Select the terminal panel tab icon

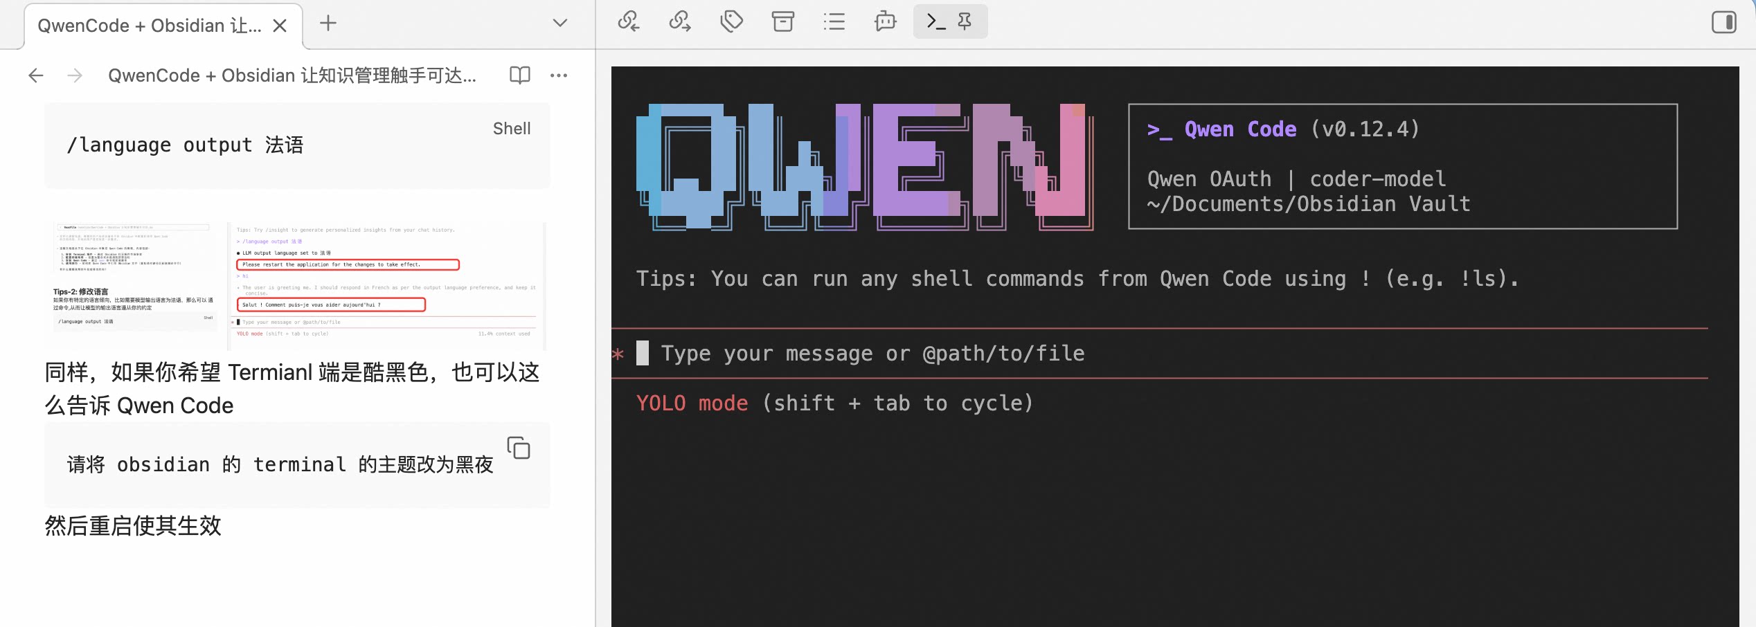pyautogui.click(x=936, y=21)
